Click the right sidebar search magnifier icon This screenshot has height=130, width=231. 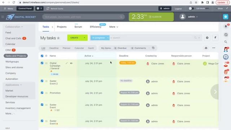pyautogui.click(x=226, y=42)
